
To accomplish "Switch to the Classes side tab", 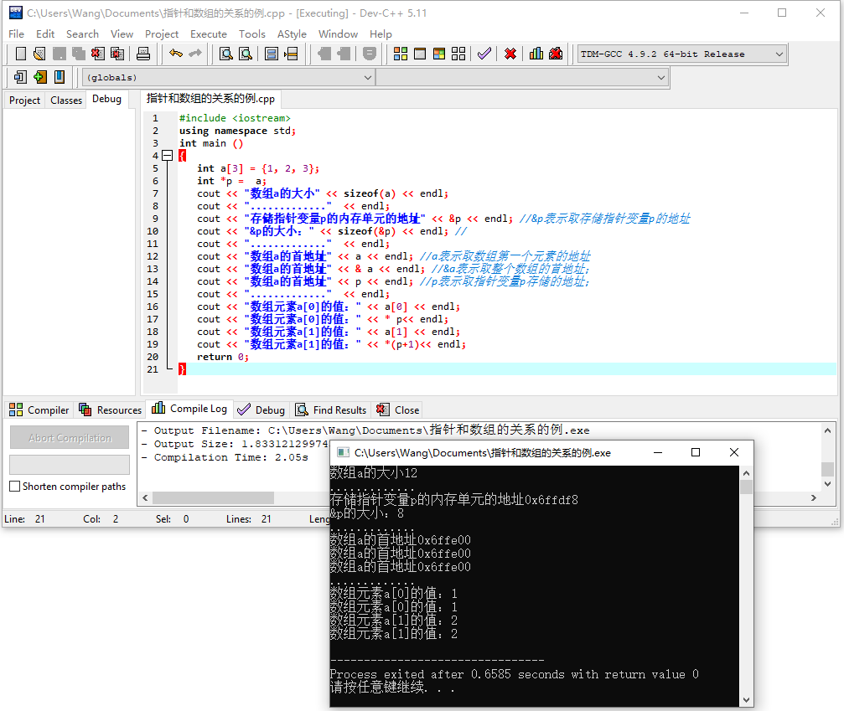I will (66, 100).
